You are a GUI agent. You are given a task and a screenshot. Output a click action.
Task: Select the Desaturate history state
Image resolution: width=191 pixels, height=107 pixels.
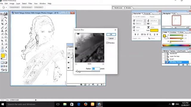[x=173, y=53]
